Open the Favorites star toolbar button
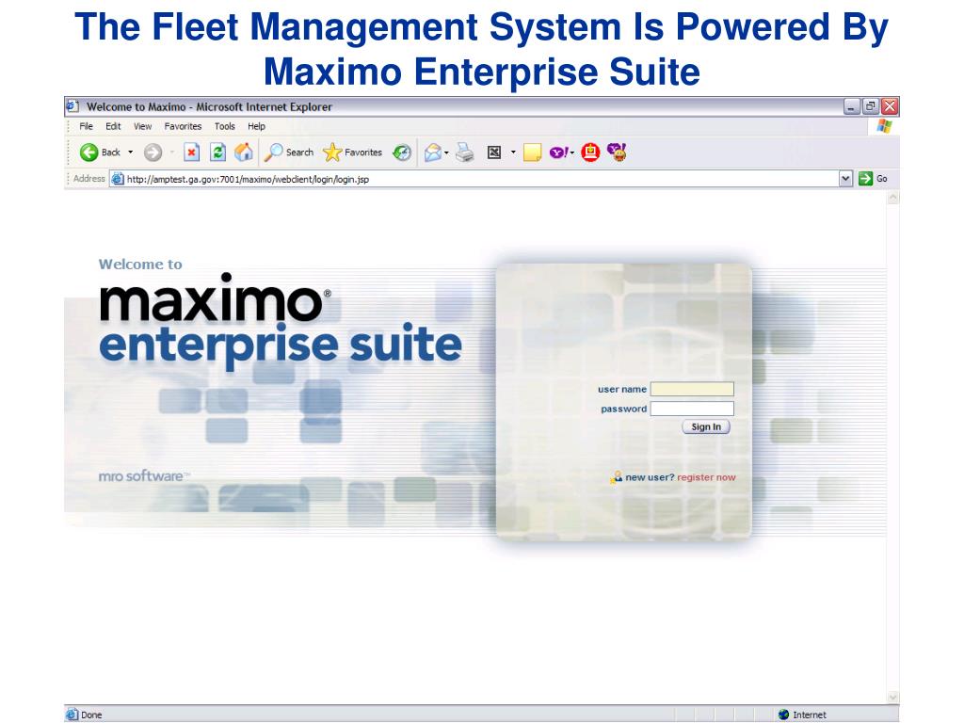 pyautogui.click(x=352, y=152)
